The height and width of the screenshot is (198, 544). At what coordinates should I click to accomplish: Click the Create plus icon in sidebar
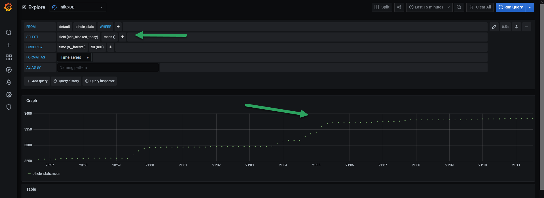pos(9,45)
